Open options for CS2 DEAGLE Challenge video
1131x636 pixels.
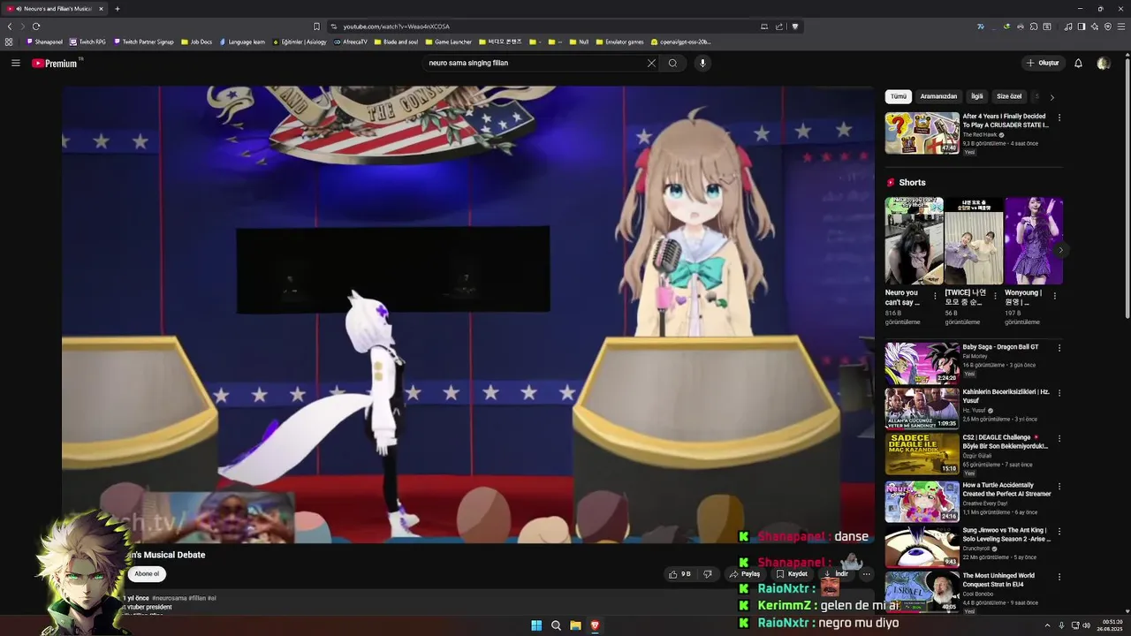(1059, 438)
